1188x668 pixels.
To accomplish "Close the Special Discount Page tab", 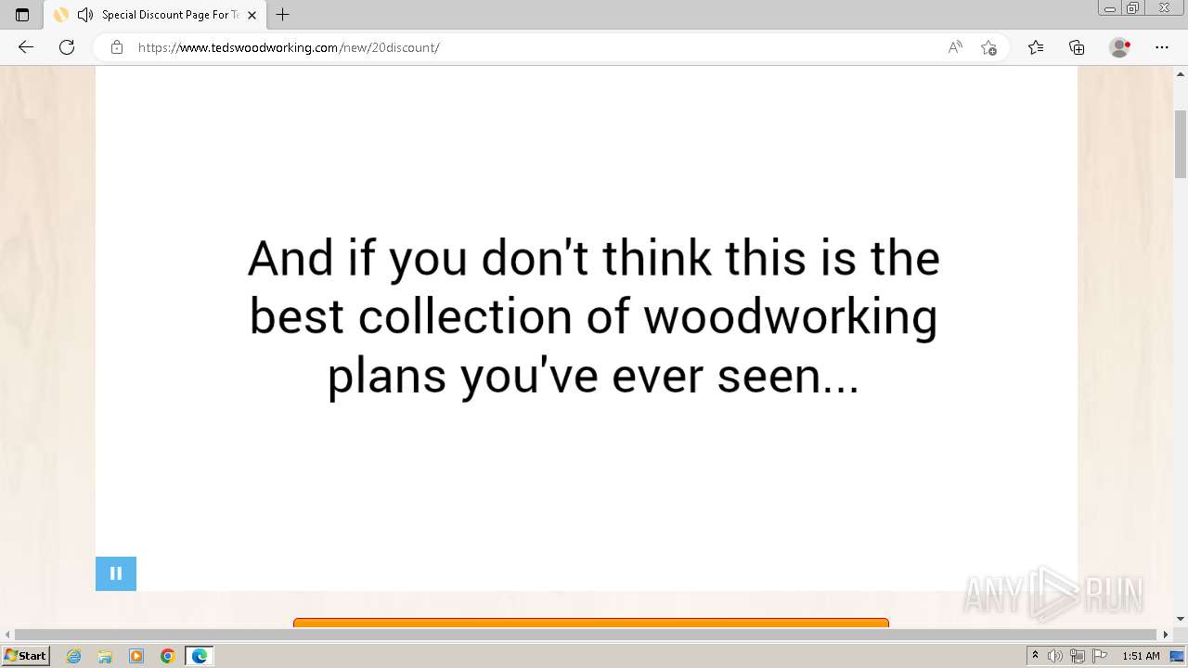I will 252,15.
